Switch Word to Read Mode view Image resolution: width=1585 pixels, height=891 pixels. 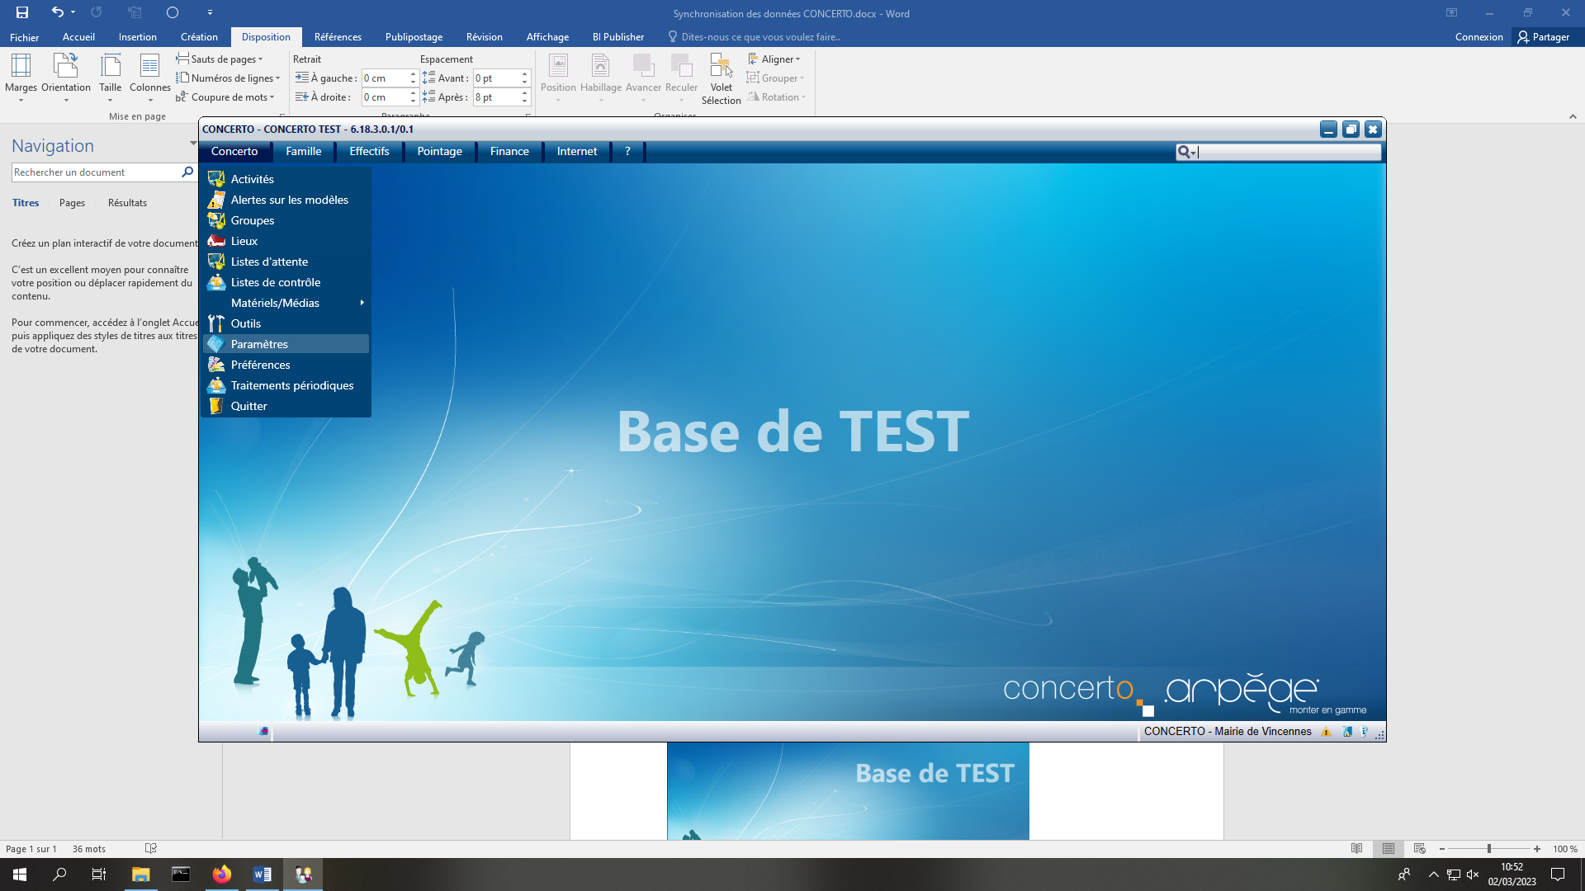coord(1356,848)
